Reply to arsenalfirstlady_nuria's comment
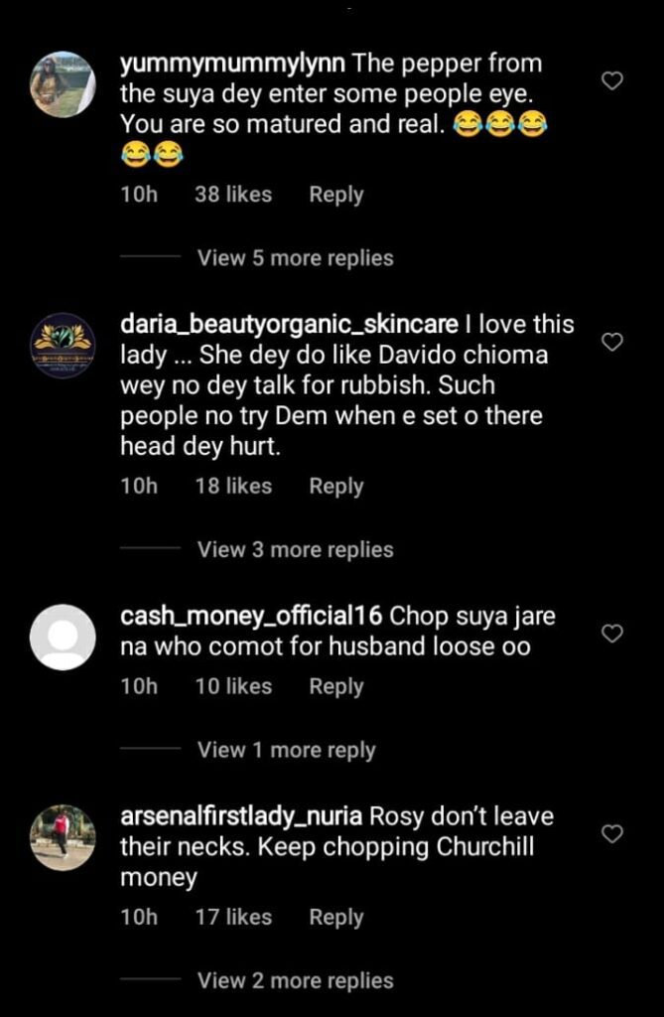The height and width of the screenshot is (1017, 664). (x=336, y=917)
